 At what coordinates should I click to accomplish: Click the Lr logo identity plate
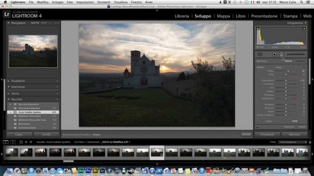[7, 15]
